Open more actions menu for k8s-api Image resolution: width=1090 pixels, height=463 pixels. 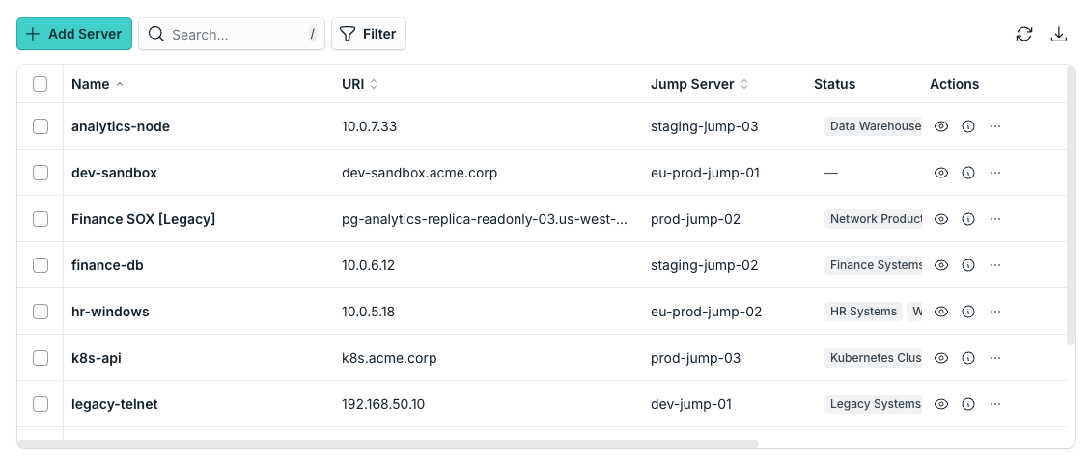click(994, 358)
